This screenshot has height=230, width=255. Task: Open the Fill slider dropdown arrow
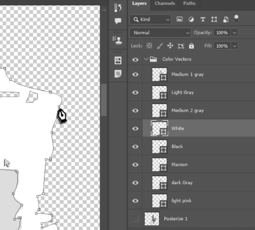point(234,46)
